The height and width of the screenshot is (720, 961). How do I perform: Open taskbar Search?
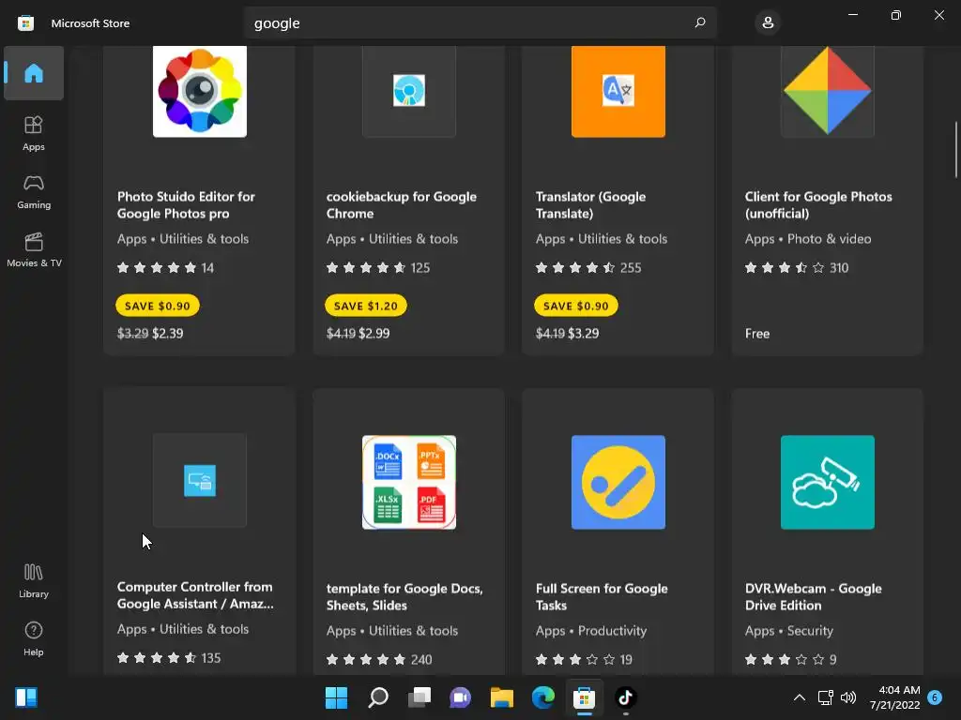click(377, 697)
